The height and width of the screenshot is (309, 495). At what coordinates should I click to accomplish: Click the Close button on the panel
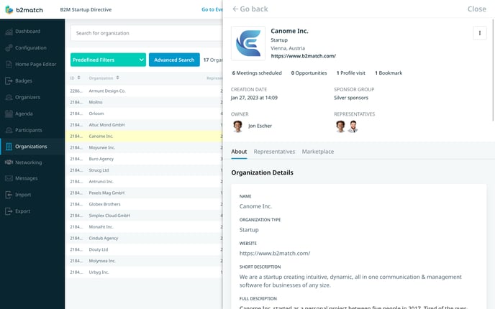pos(477,9)
